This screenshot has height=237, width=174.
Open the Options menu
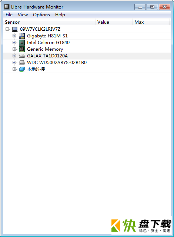pos(41,15)
